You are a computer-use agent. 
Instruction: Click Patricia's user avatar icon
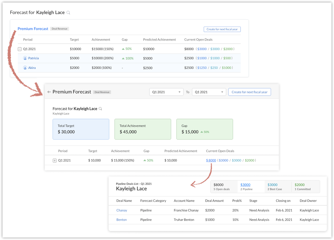point(25,58)
